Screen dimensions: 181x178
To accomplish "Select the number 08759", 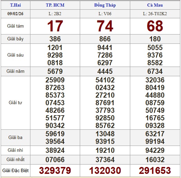I will point(155,102).
